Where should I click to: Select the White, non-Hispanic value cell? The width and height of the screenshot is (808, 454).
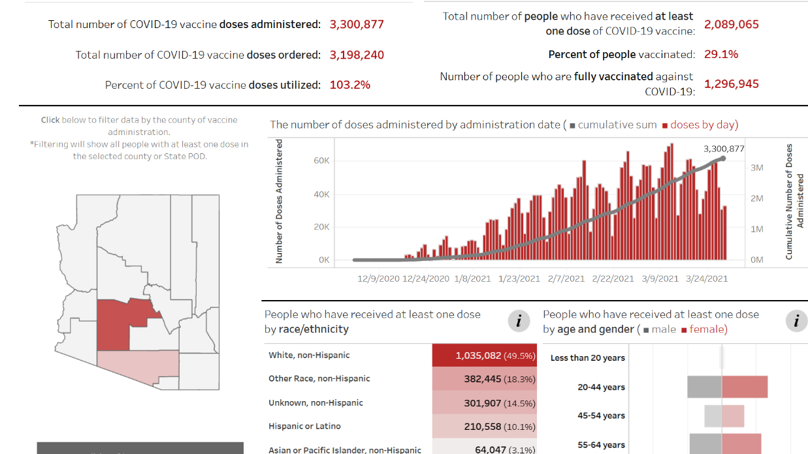coord(484,356)
